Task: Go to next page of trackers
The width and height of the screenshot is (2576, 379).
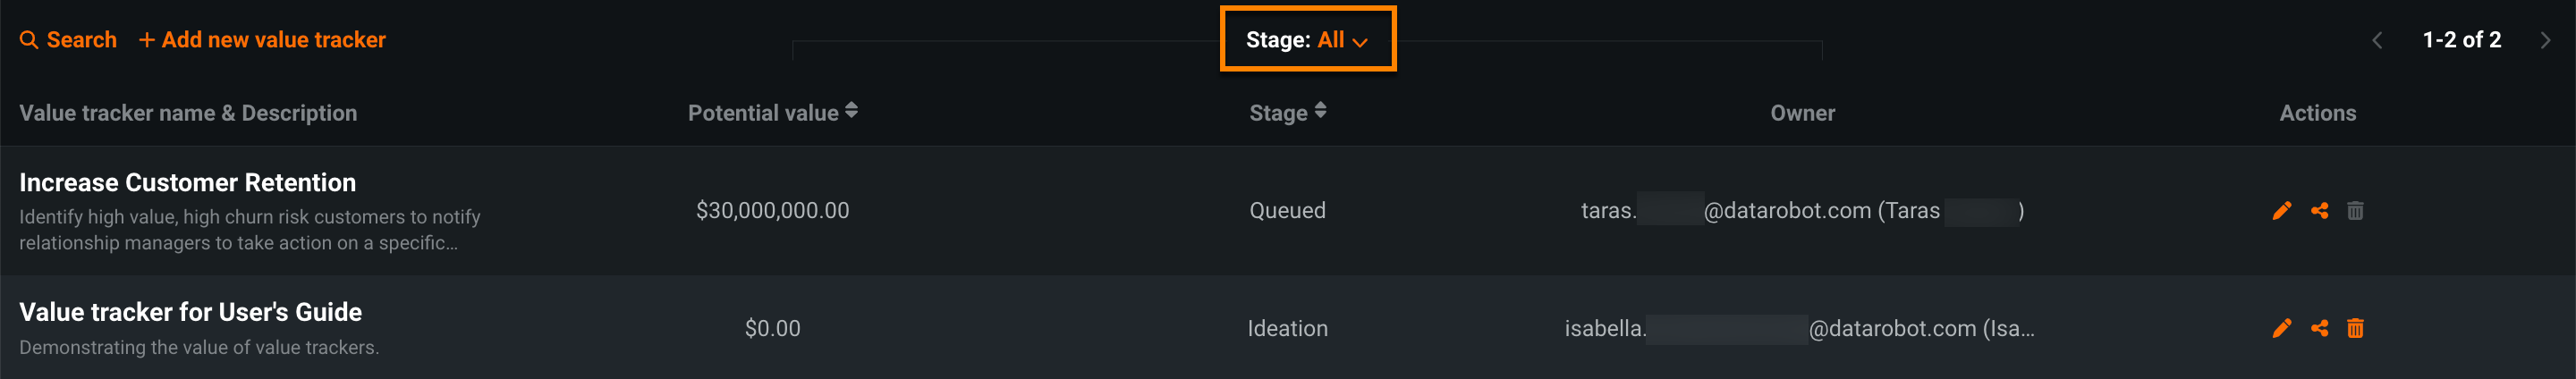Action: pyautogui.click(x=2545, y=40)
